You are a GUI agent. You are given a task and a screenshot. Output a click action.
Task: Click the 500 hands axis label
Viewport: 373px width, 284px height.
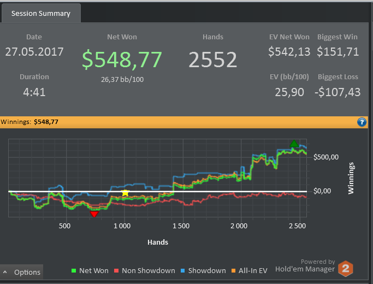(64, 226)
